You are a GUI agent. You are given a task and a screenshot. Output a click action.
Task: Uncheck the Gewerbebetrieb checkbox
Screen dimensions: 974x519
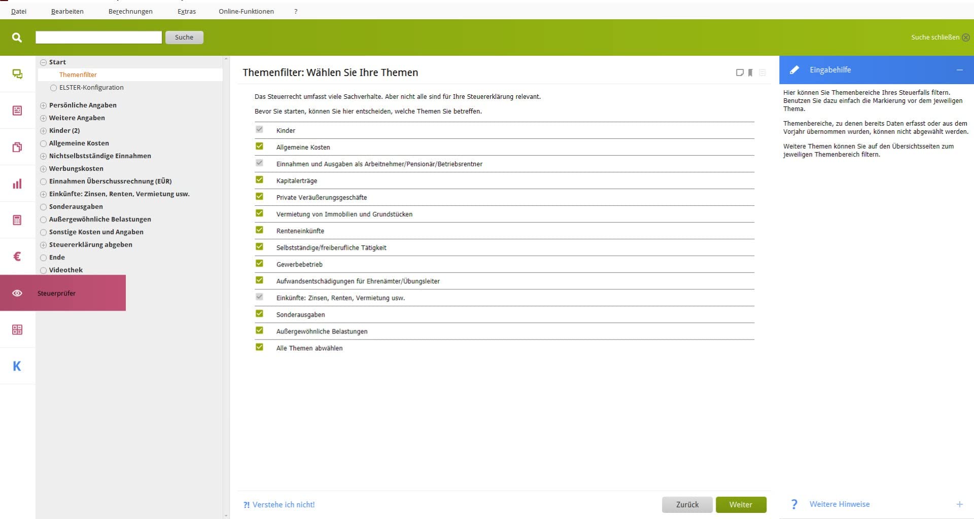[x=259, y=263]
